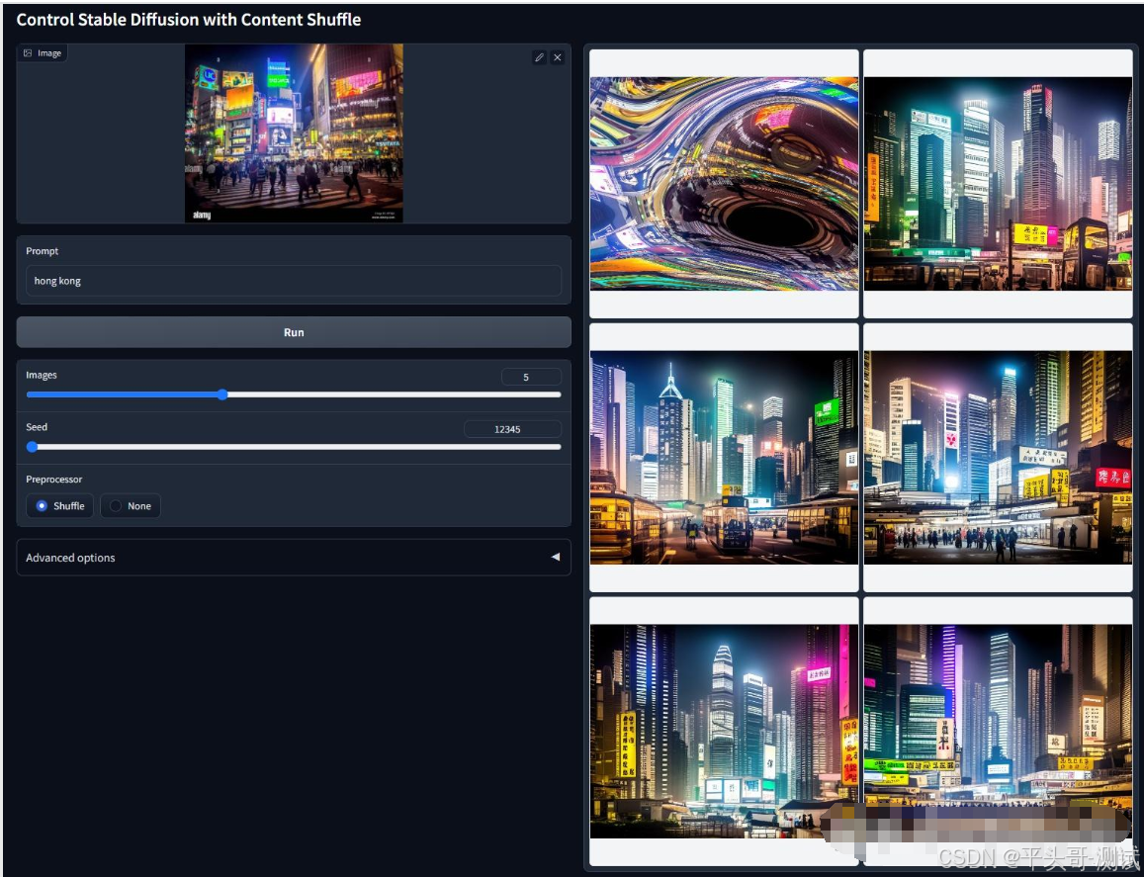Click the Images number box showing 5
The height and width of the screenshot is (877, 1144).
point(531,378)
